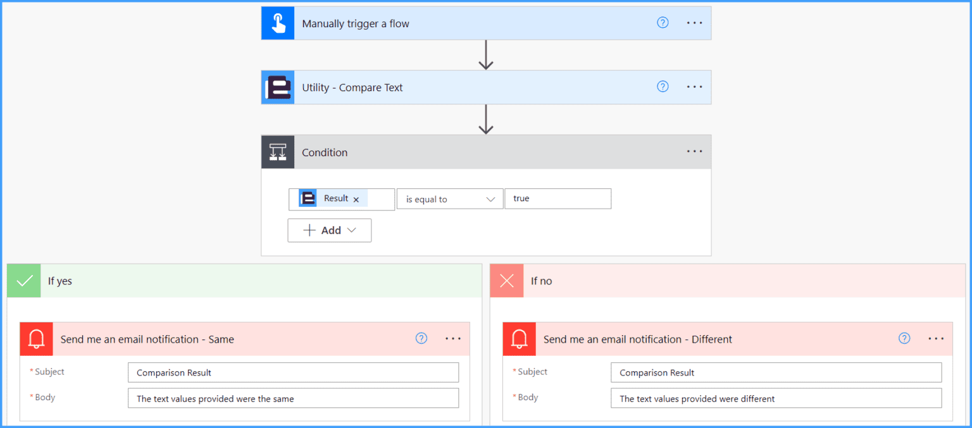
Task: Open the is equal to operator dropdown
Action: point(449,199)
